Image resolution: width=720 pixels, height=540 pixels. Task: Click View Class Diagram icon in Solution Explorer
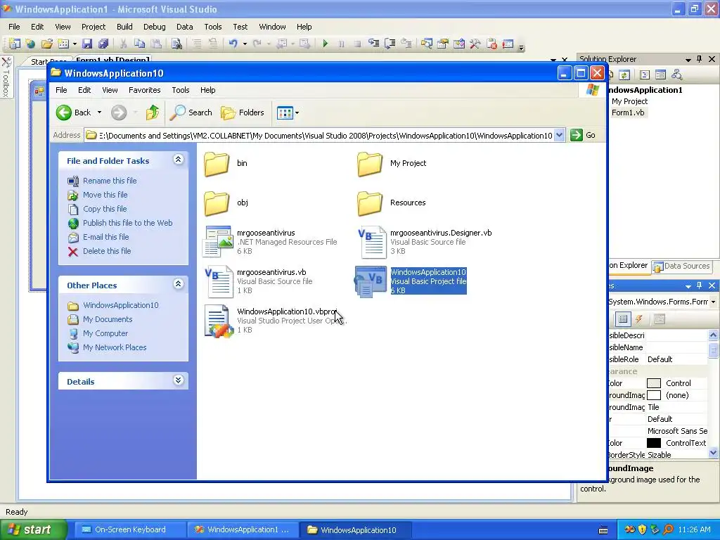pos(676,75)
